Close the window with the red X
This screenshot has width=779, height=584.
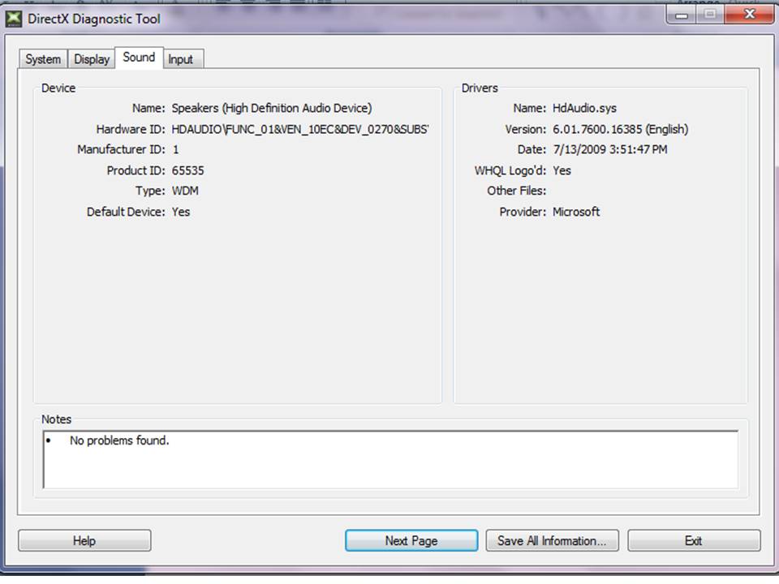(749, 15)
